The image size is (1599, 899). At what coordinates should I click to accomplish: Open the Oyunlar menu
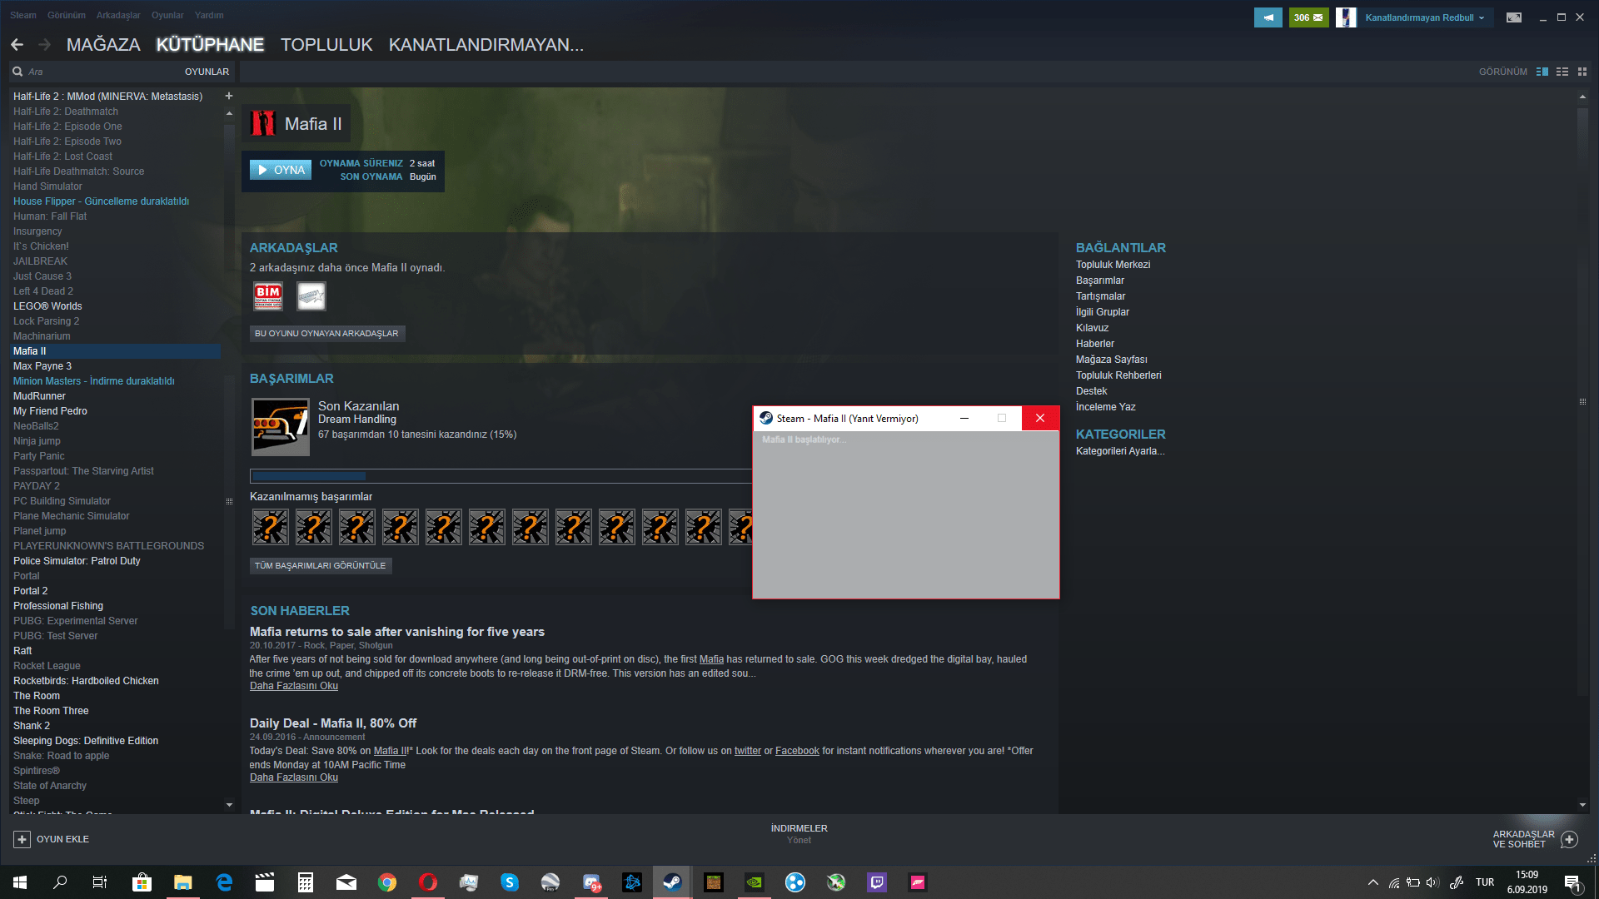coord(167,15)
